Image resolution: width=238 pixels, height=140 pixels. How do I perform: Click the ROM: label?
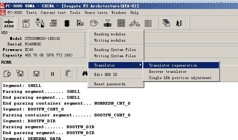coord(6,62)
